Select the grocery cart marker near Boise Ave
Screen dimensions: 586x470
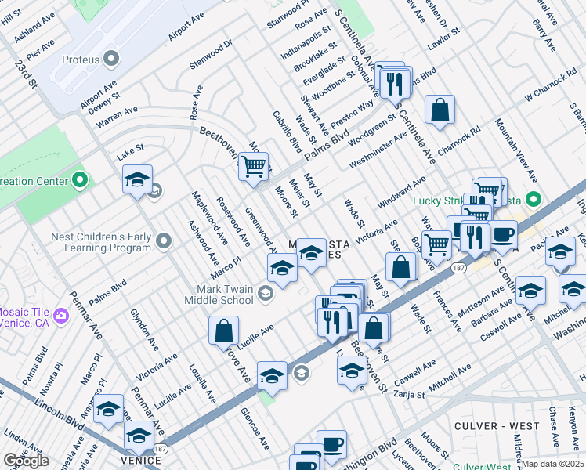437,245
